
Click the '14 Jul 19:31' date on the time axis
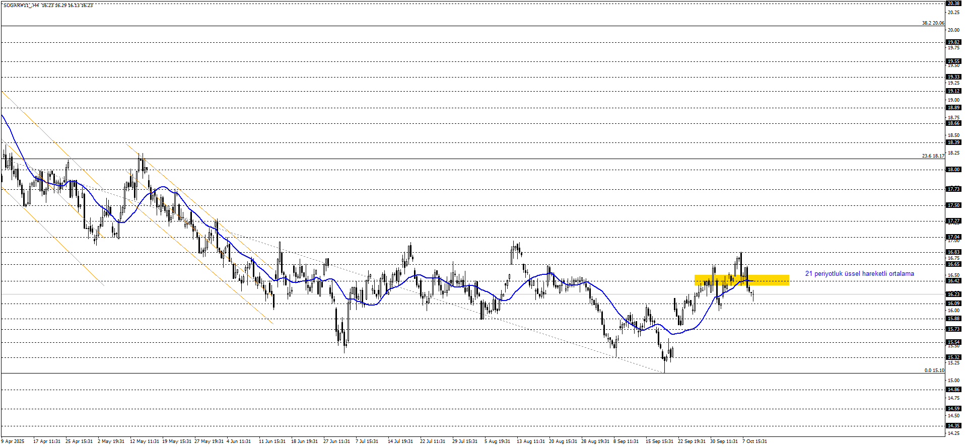point(400,441)
